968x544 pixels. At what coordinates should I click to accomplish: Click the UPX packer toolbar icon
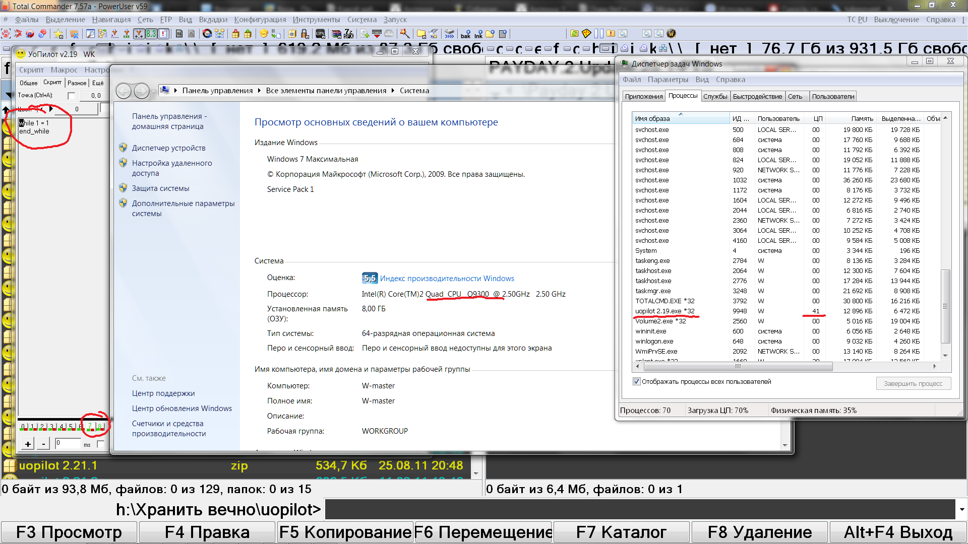click(x=320, y=34)
